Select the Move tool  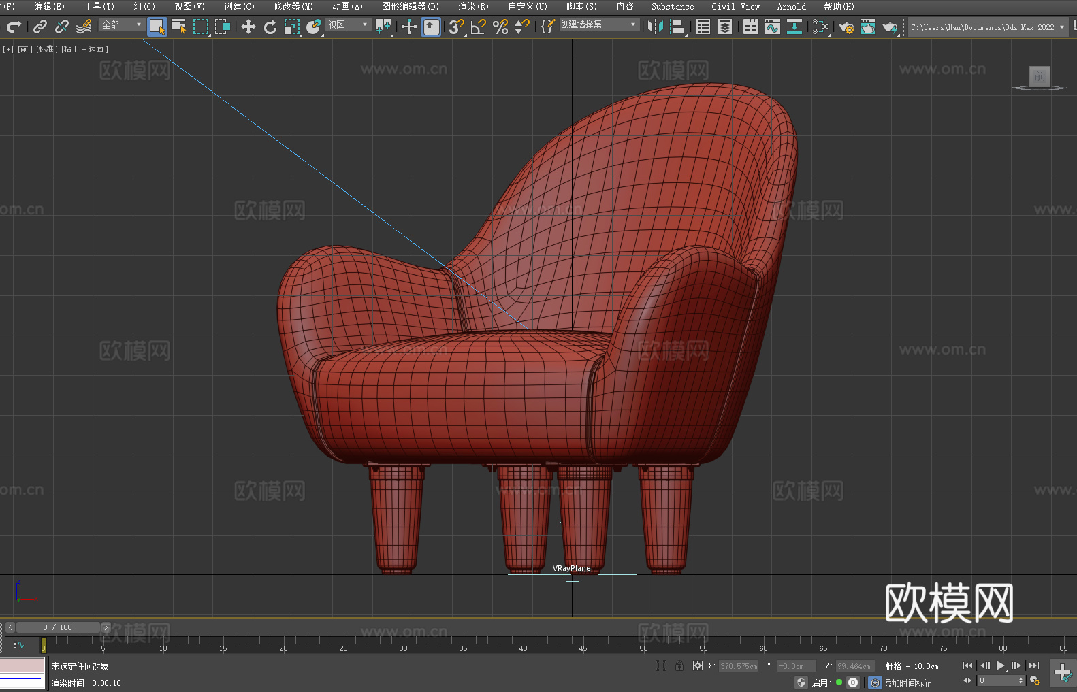248,27
